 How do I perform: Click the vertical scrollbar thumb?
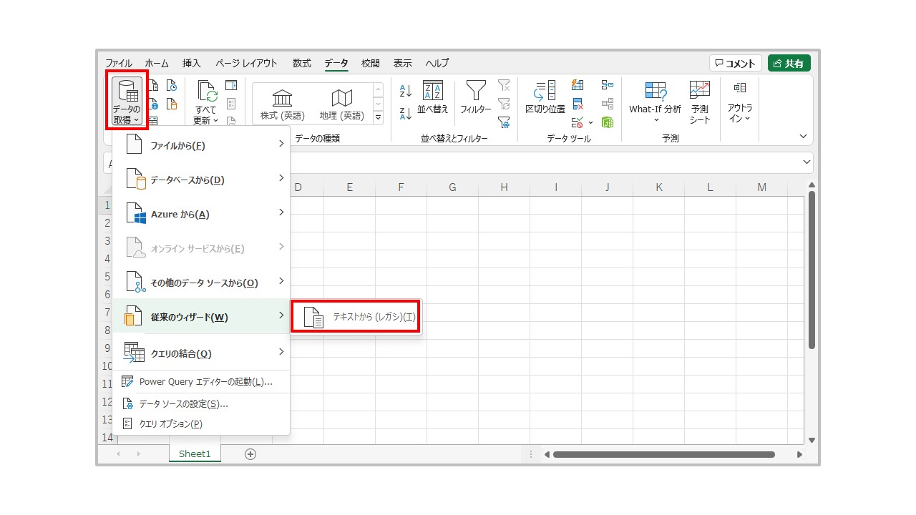point(812,270)
